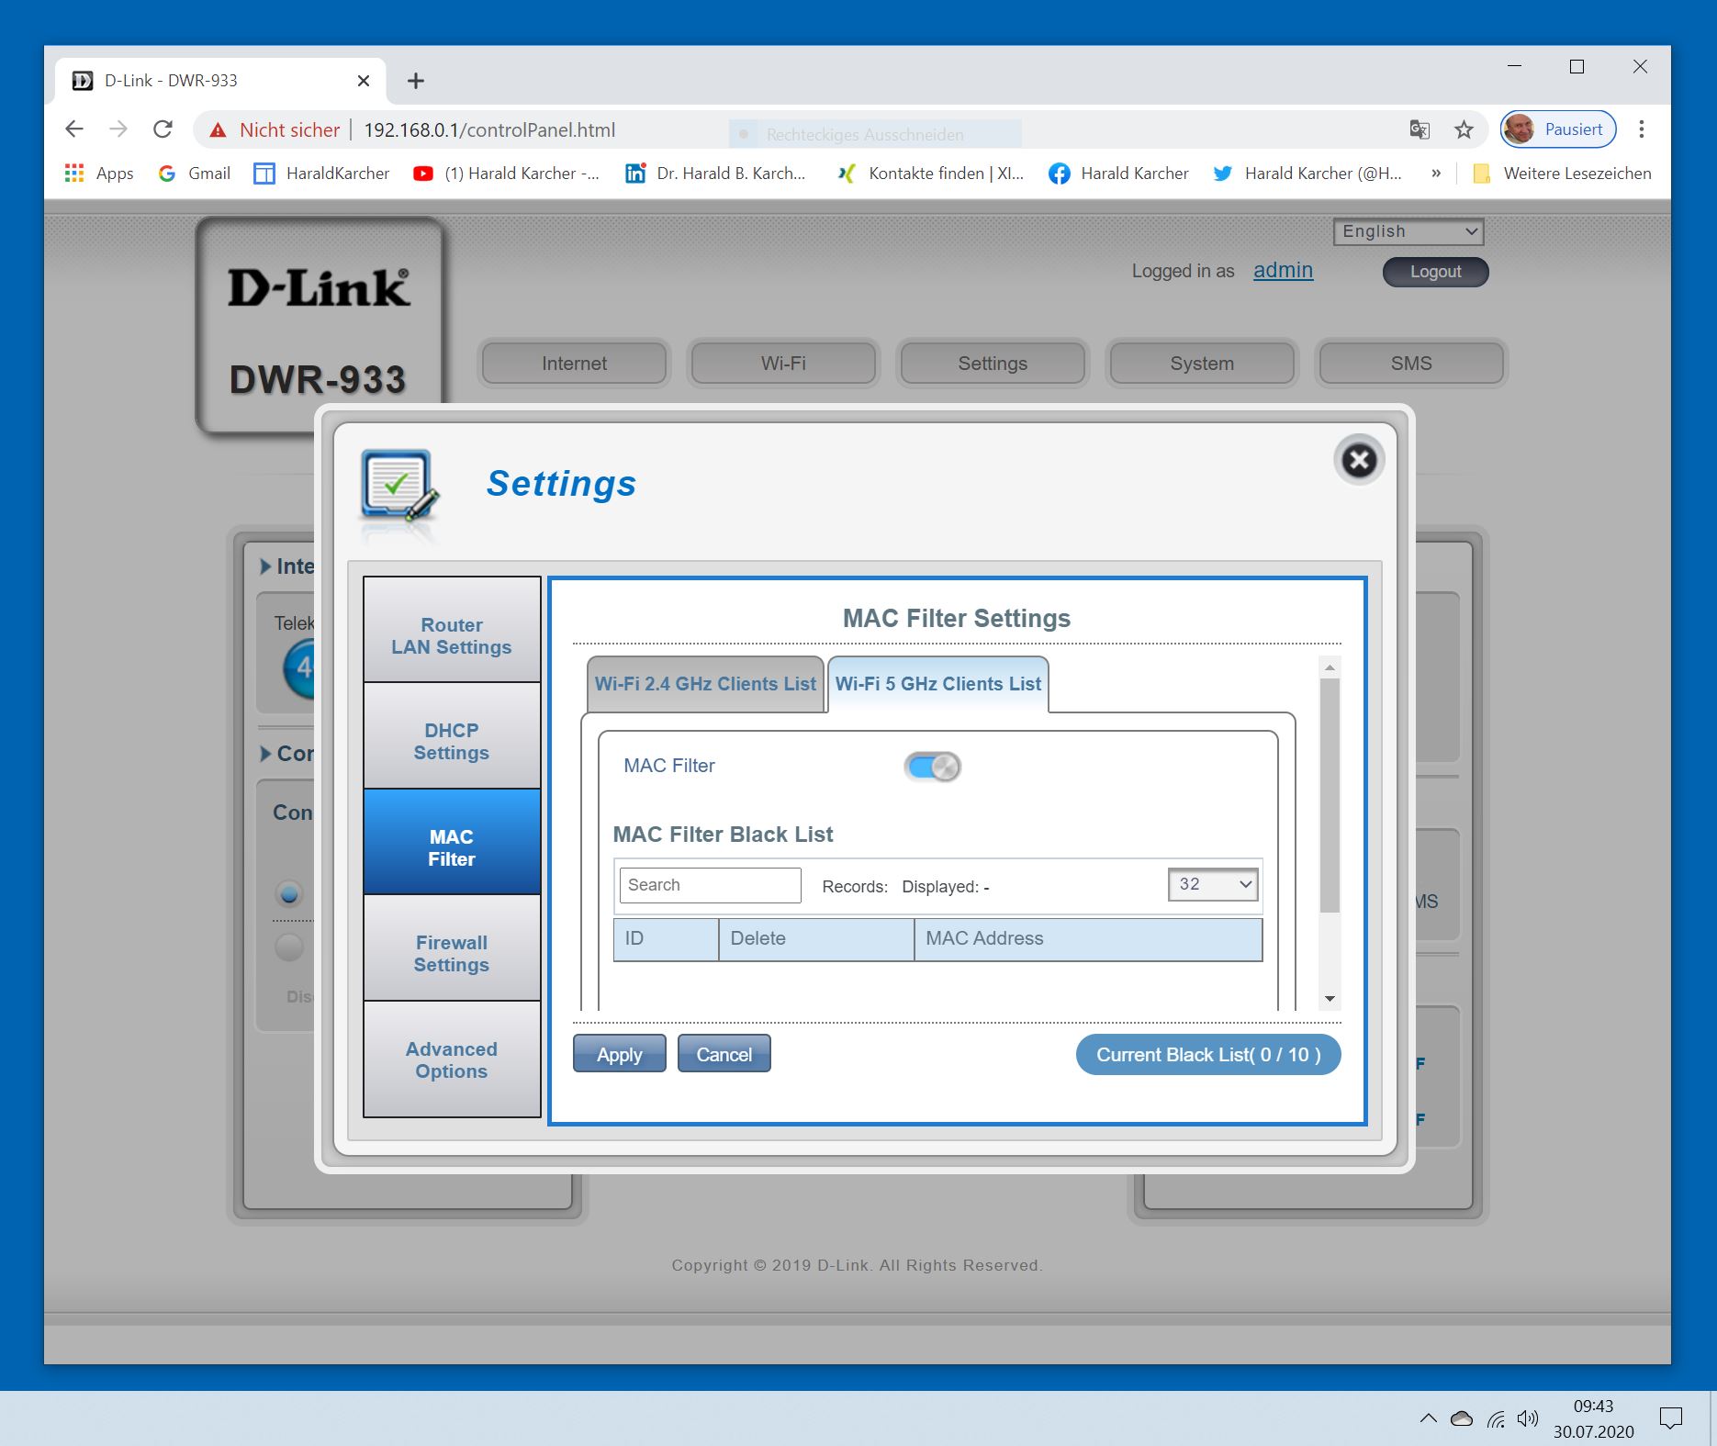Screen dimensions: 1717x1446
Task: Switch to Wi-Fi 2.4 GHz Clients List tab
Action: pyautogui.click(x=705, y=684)
